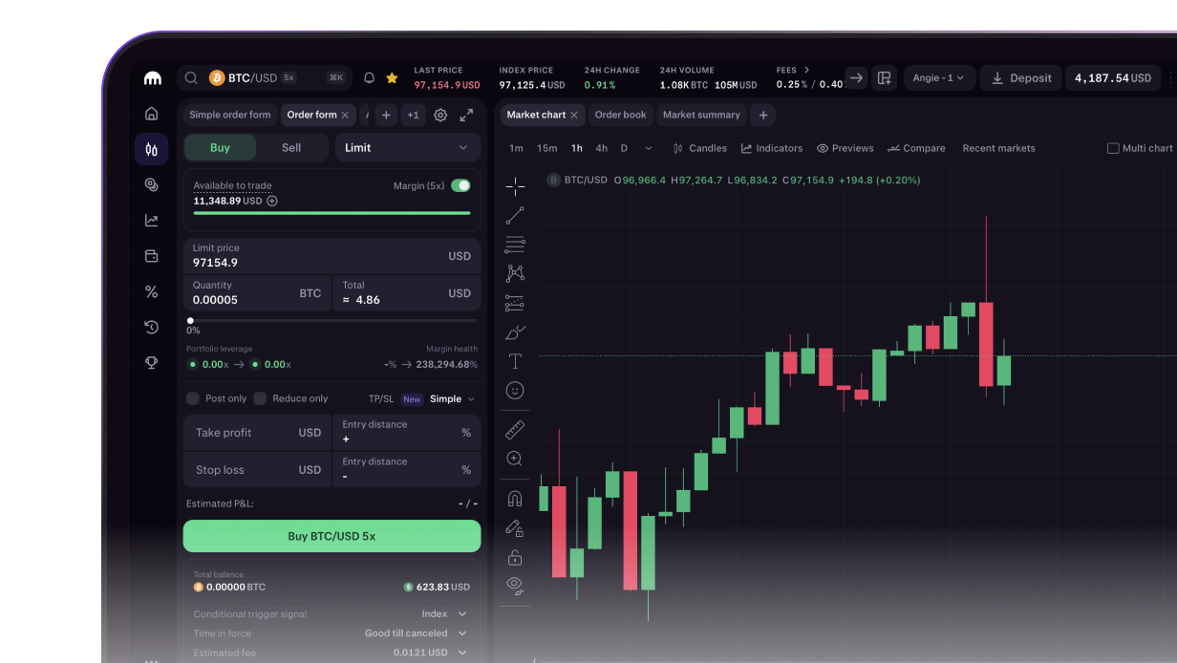Open the Compare tool
1177x663 pixels.
coord(916,148)
